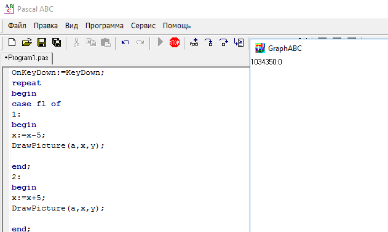Open the Сервис menu

(x=143, y=26)
